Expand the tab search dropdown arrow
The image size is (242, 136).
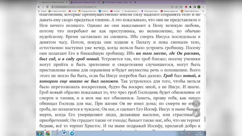point(190,2)
